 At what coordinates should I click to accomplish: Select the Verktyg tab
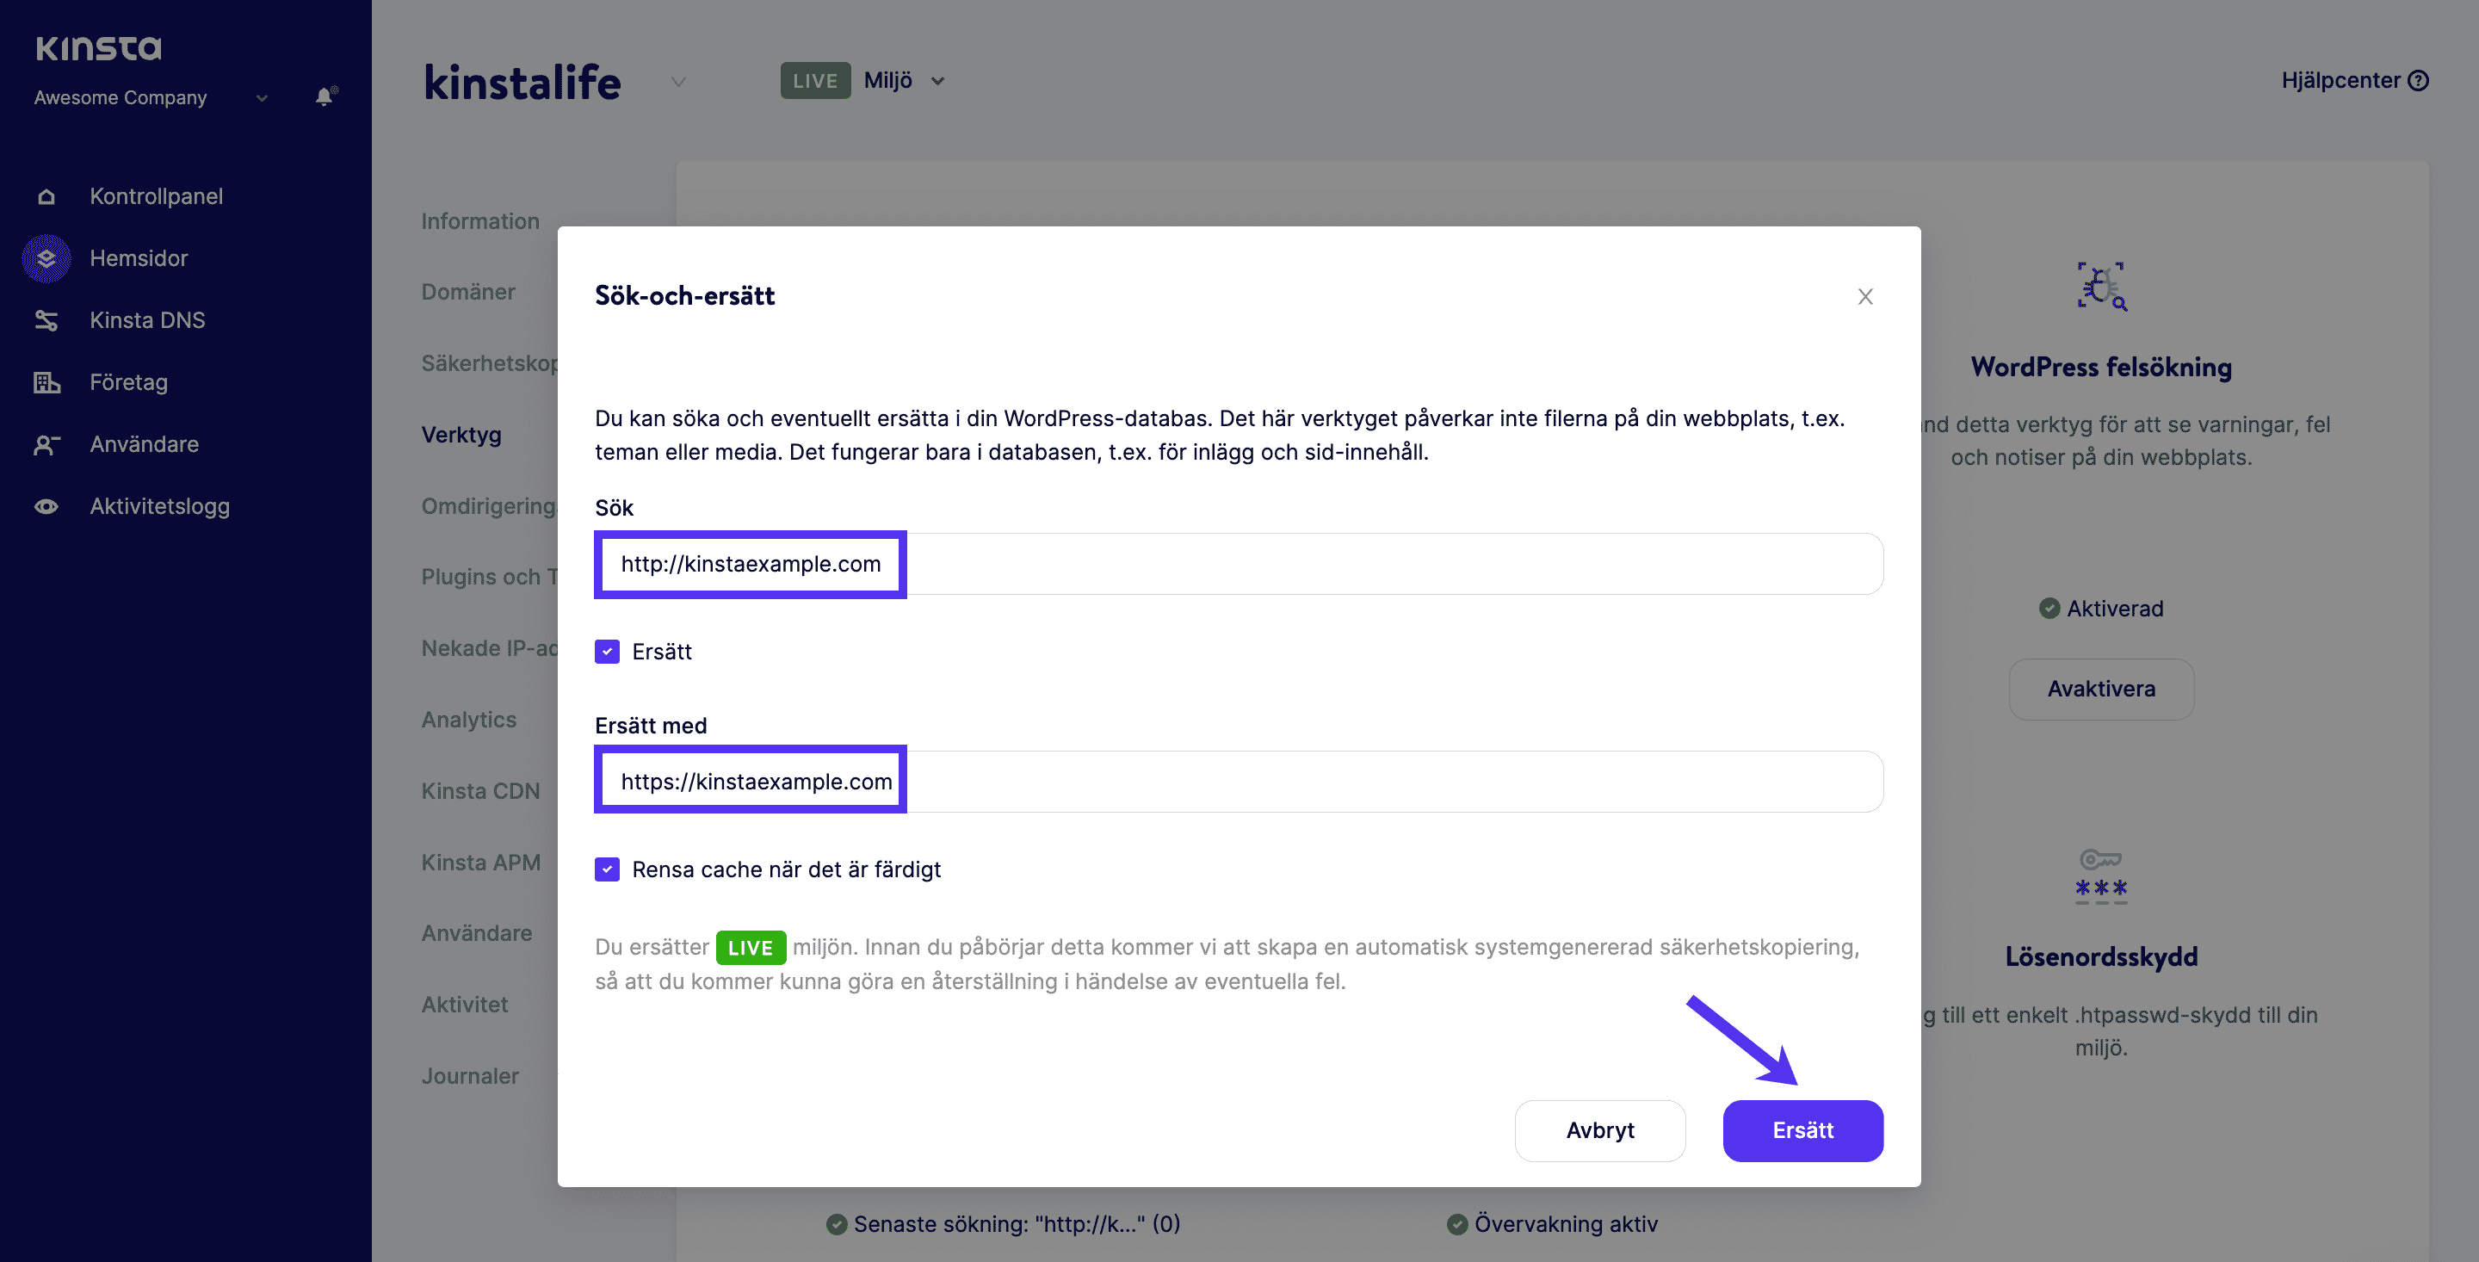pyautogui.click(x=462, y=435)
